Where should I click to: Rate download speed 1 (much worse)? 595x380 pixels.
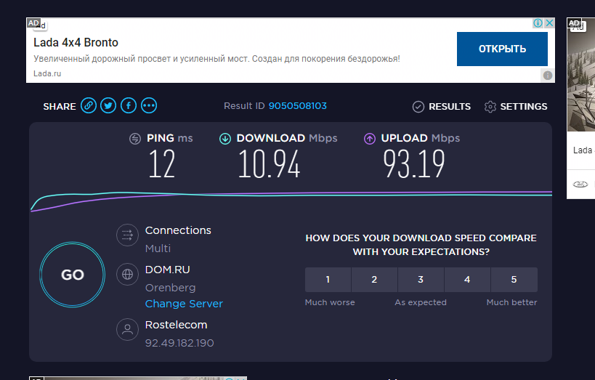coord(328,280)
